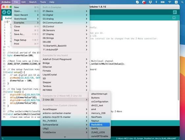Expand 06.Sensors examples

pos(65,30)
